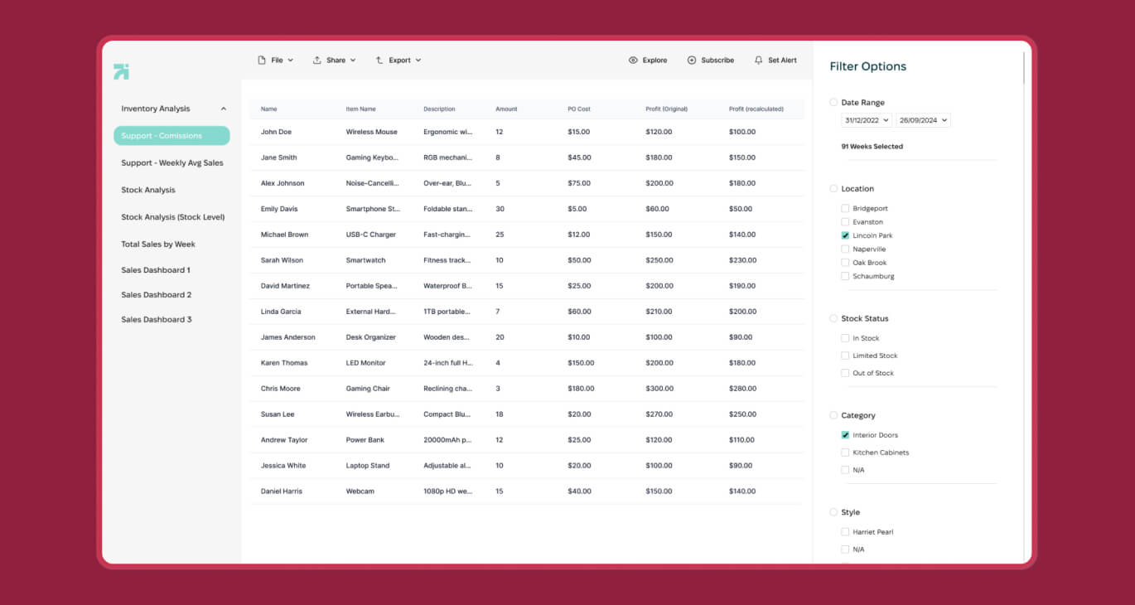Sort by the PO Cost column header
This screenshot has height=605, width=1135.
579,109
